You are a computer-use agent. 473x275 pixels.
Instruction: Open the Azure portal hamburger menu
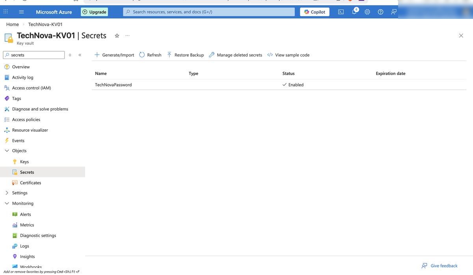(x=21, y=12)
